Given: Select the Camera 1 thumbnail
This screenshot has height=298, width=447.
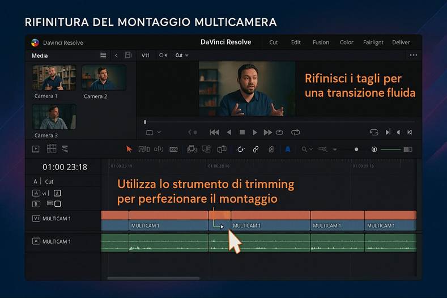Looking at the screenshot, I should point(54,78).
